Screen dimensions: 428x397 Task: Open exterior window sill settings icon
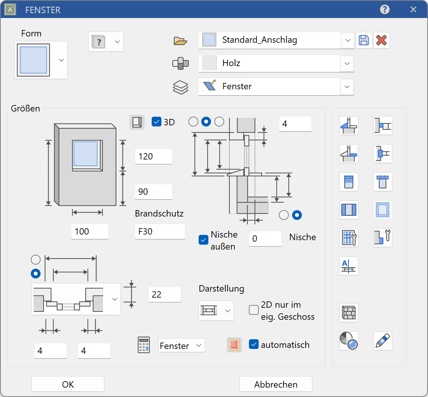[349, 125]
